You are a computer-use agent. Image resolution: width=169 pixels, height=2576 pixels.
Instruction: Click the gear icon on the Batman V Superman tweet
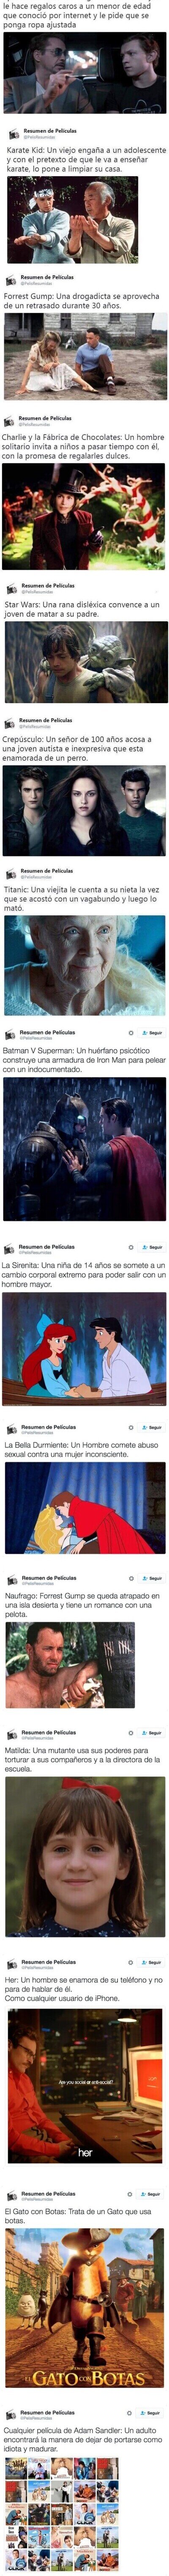131,1033
